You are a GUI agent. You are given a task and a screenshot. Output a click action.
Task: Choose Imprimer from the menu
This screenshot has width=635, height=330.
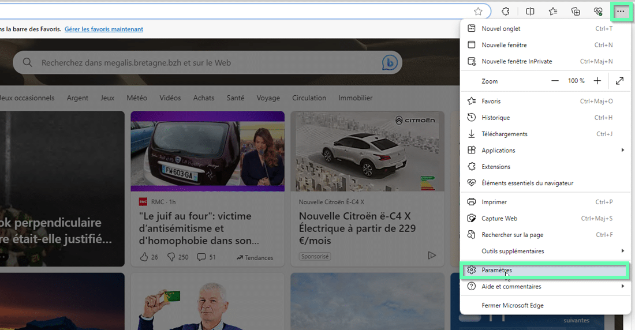click(545, 202)
